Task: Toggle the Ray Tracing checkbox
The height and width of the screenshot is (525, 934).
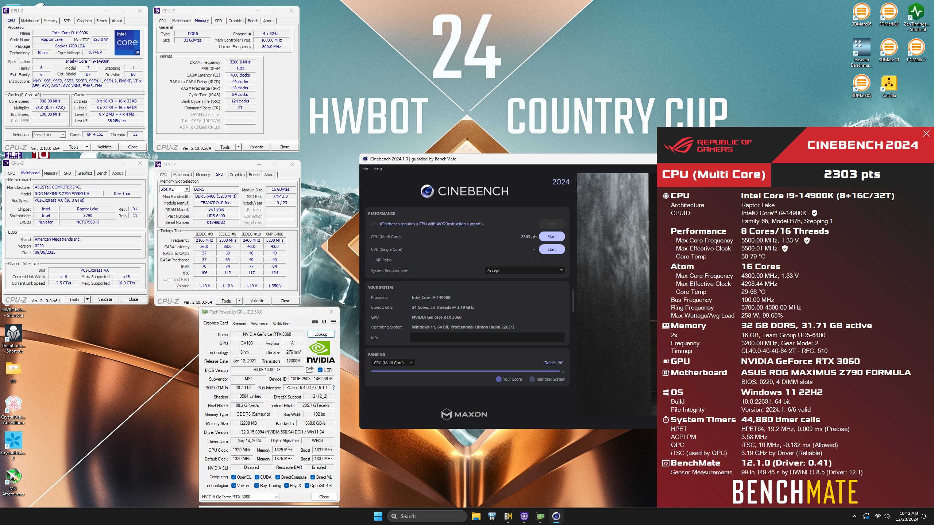Action: coord(256,486)
